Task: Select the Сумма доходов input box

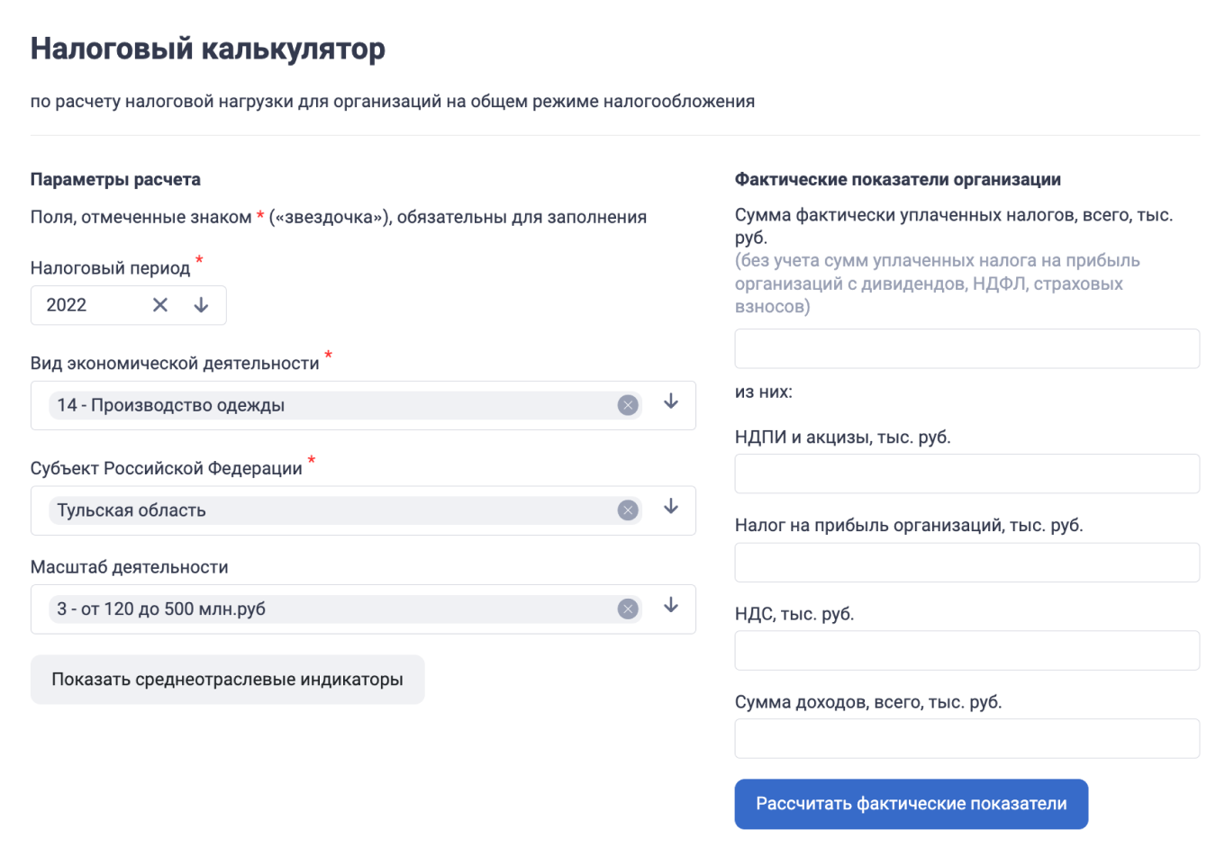Action: pos(966,738)
